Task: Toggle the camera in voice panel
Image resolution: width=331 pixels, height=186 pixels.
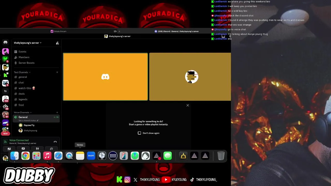Action: coord(9,149)
